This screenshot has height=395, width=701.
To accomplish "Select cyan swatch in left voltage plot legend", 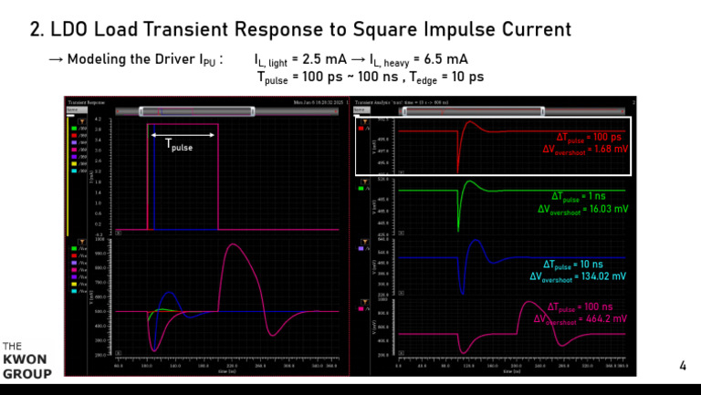I will coord(74,291).
